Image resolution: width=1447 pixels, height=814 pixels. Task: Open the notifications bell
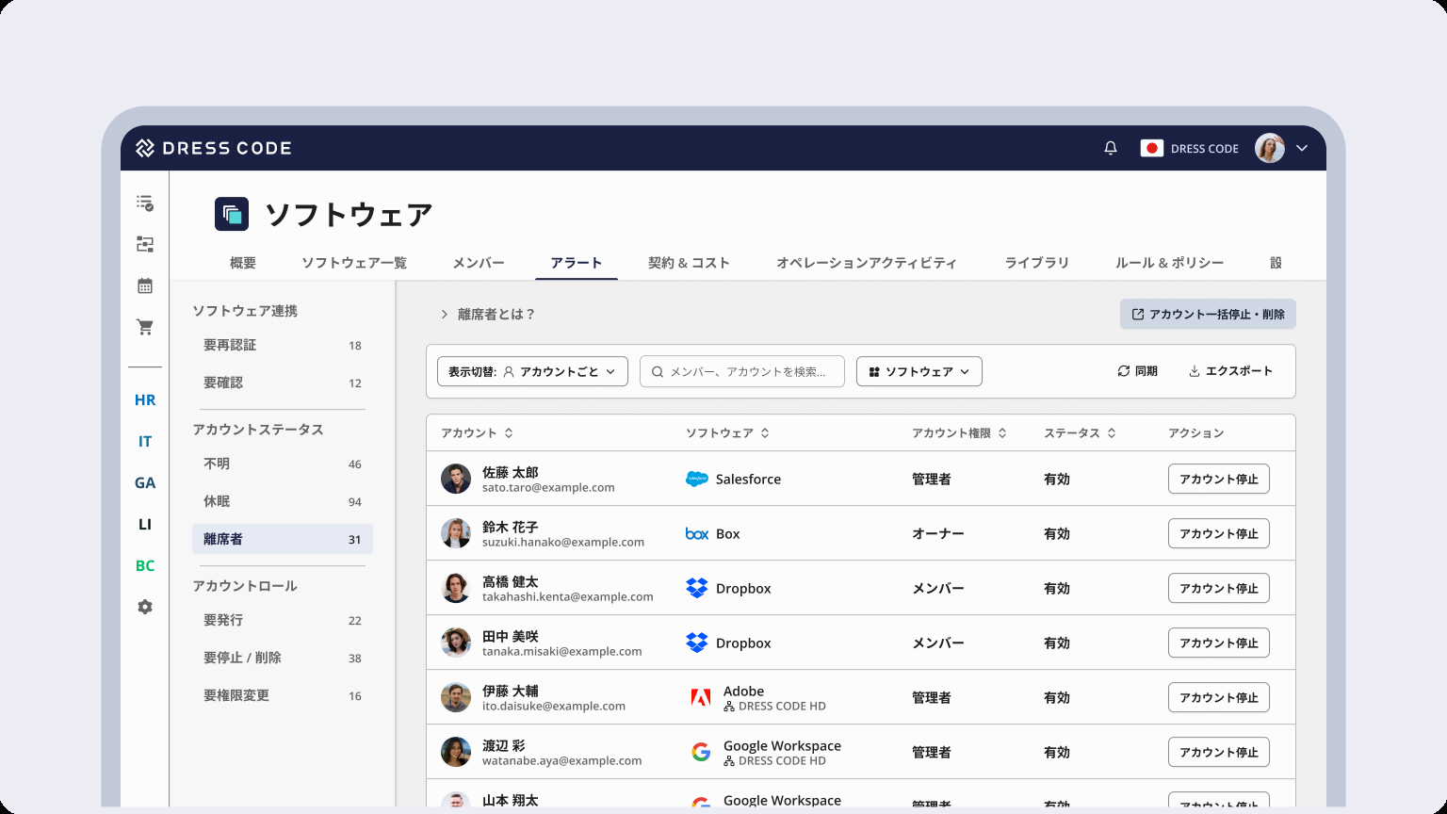[1111, 148]
